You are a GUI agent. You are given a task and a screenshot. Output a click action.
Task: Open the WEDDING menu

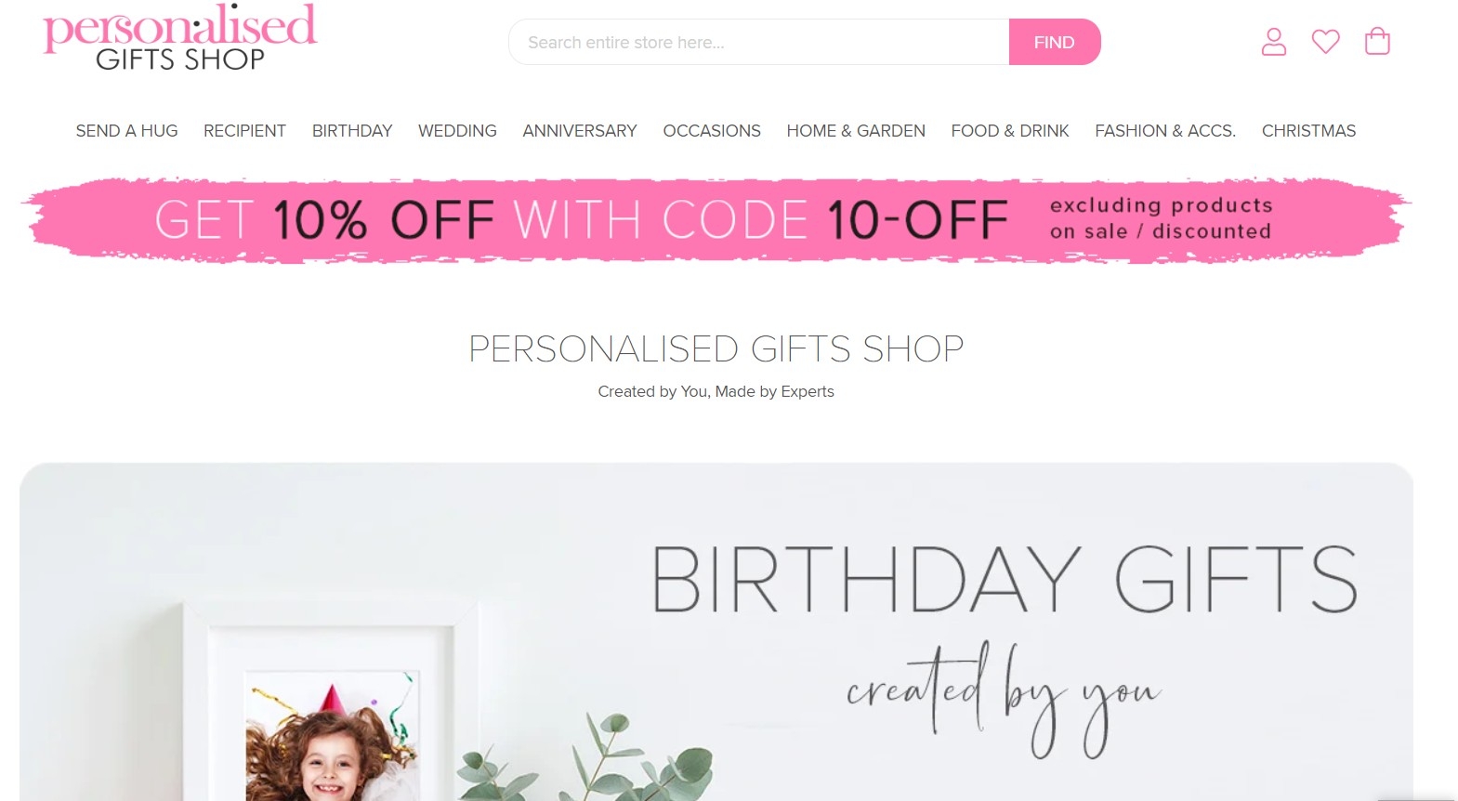[457, 131]
